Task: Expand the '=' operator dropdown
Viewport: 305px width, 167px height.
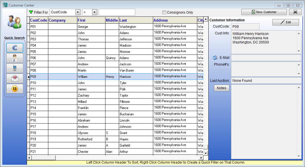Action: click(x=94, y=12)
